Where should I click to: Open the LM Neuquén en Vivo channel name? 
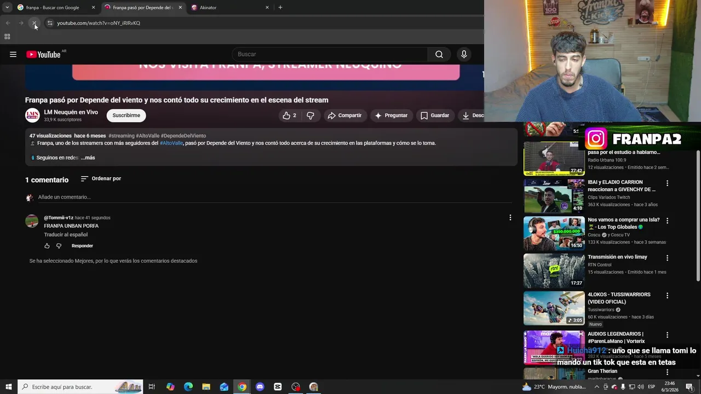[x=71, y=112]
